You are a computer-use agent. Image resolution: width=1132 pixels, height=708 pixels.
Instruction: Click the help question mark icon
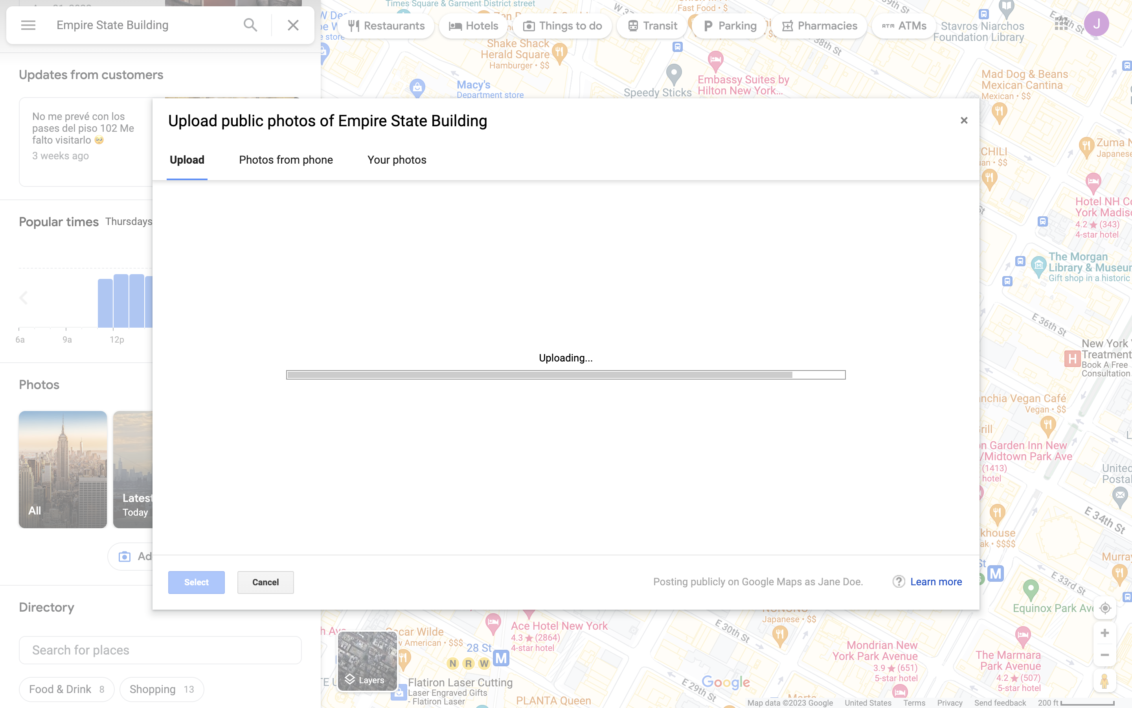click(899, 582)
